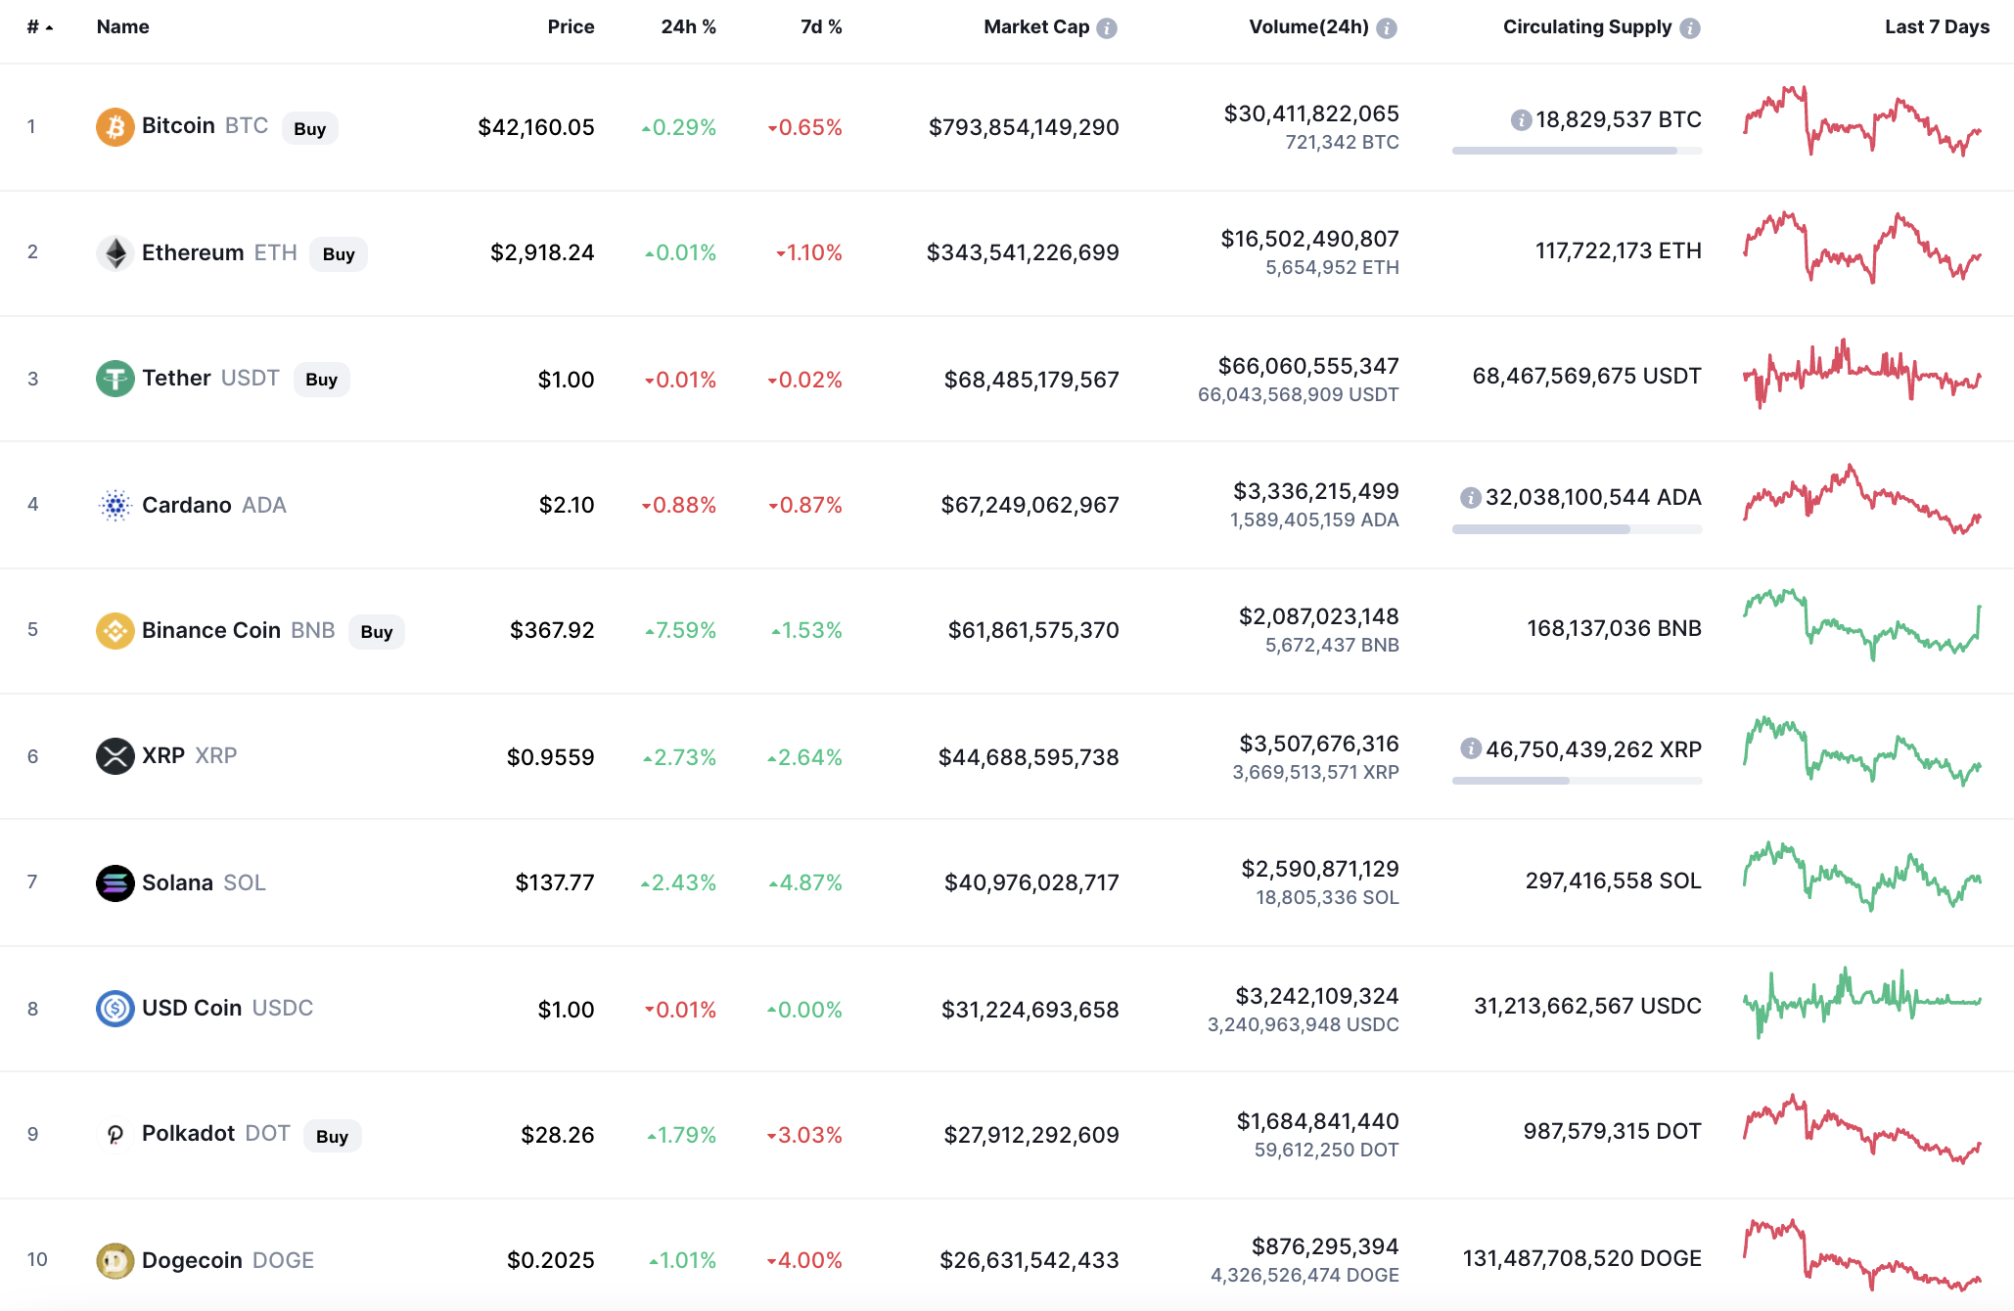Open the Binance Coin BNB name link
The height and width of the screenshot is (1311, 2014).
click(238, 631)
